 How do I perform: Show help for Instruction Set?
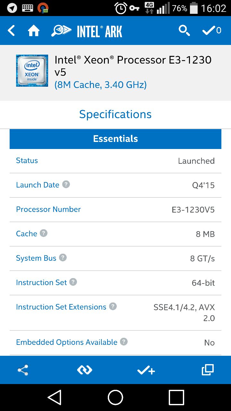(x=73, y=282)
